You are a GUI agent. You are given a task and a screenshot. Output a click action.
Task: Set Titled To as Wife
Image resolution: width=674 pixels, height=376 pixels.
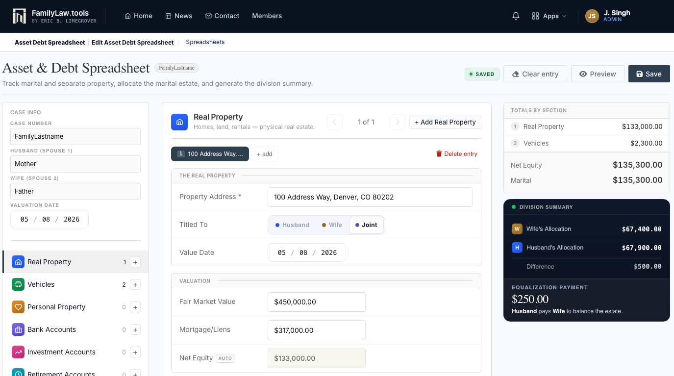pos(332,225)
